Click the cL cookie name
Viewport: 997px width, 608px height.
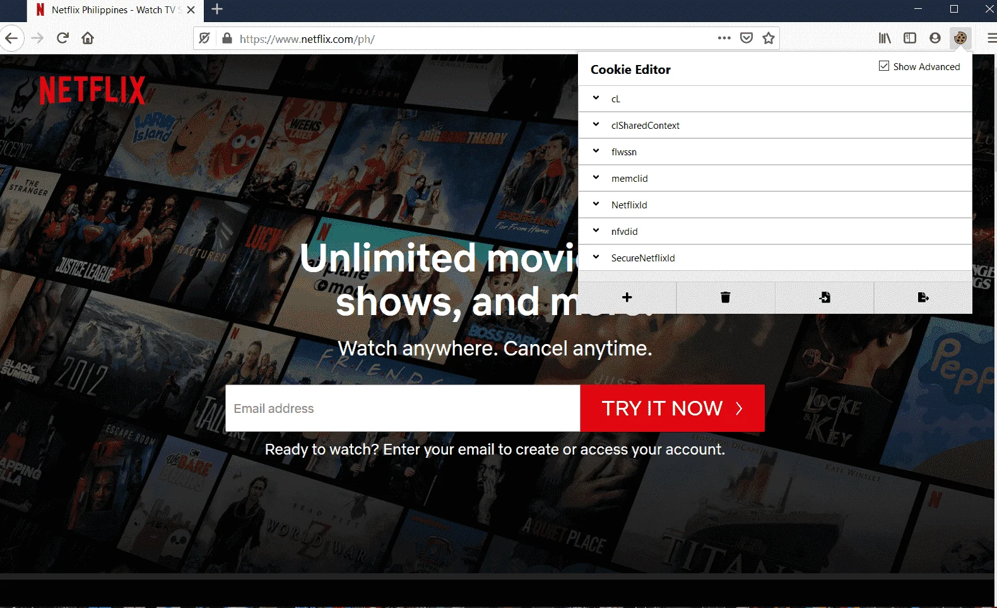(616, 99)
